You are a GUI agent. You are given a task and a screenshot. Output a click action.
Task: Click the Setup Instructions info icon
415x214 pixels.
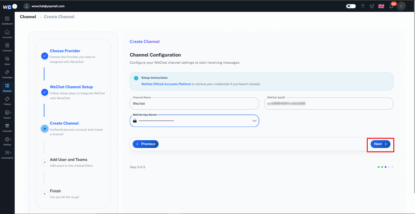coord(136,78)
